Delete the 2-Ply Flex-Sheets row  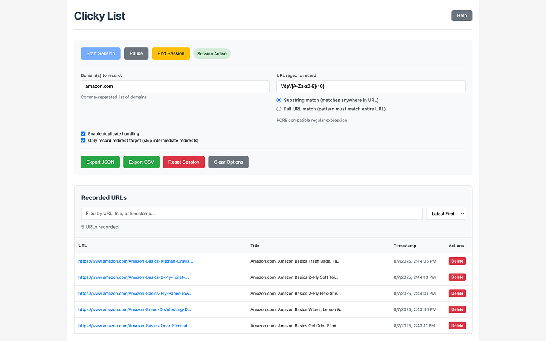(x=457, y=294)
